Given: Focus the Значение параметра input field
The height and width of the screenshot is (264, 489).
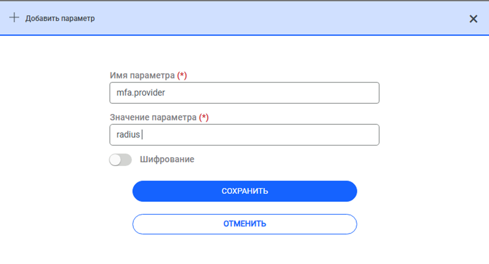Looking at the screenshot, I should tap(244, 135).
